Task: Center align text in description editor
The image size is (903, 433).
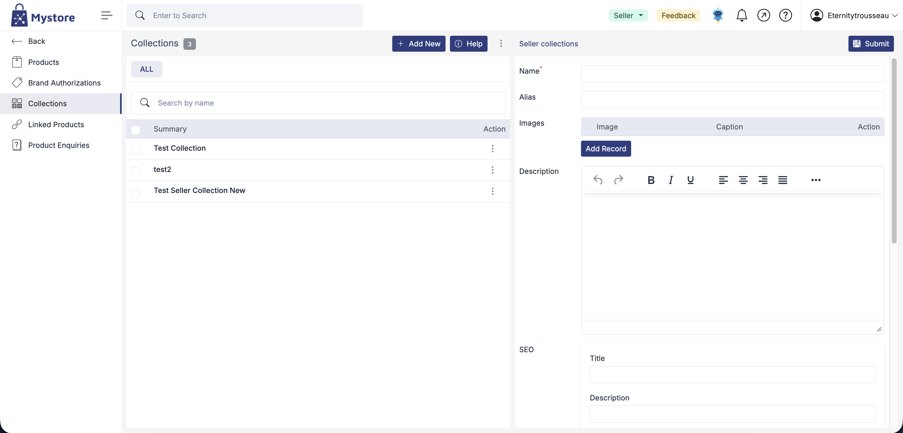Action: (x=743, y=180)
